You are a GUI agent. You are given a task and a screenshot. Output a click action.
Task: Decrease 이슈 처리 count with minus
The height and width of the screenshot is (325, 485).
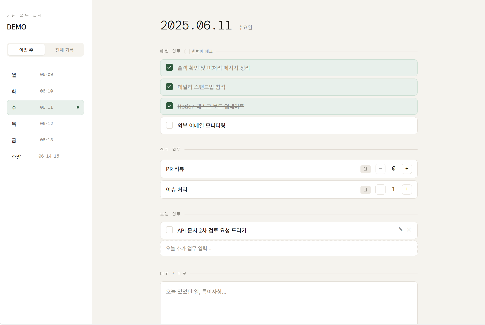tap(380, 189)
